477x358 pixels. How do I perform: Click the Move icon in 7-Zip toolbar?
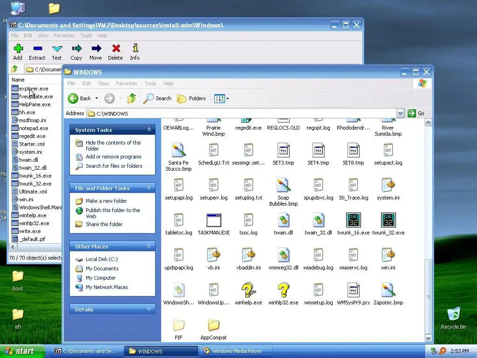tap(96, 48)
